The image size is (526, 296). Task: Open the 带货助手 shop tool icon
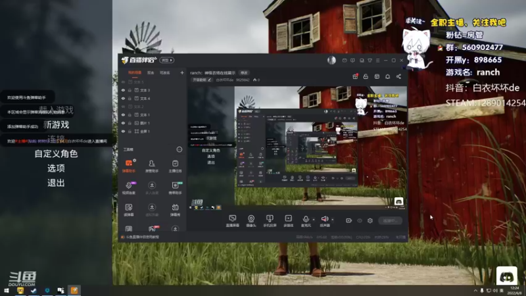point(175,188)
